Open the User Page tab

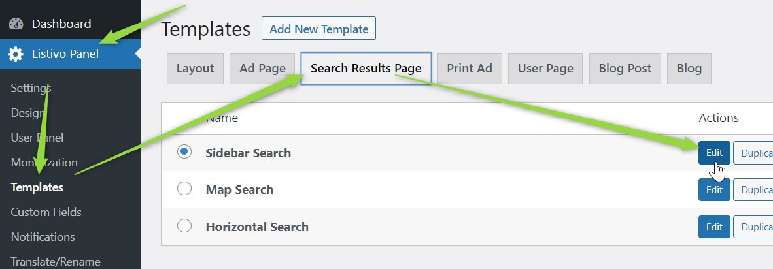[x=545, y=69]
